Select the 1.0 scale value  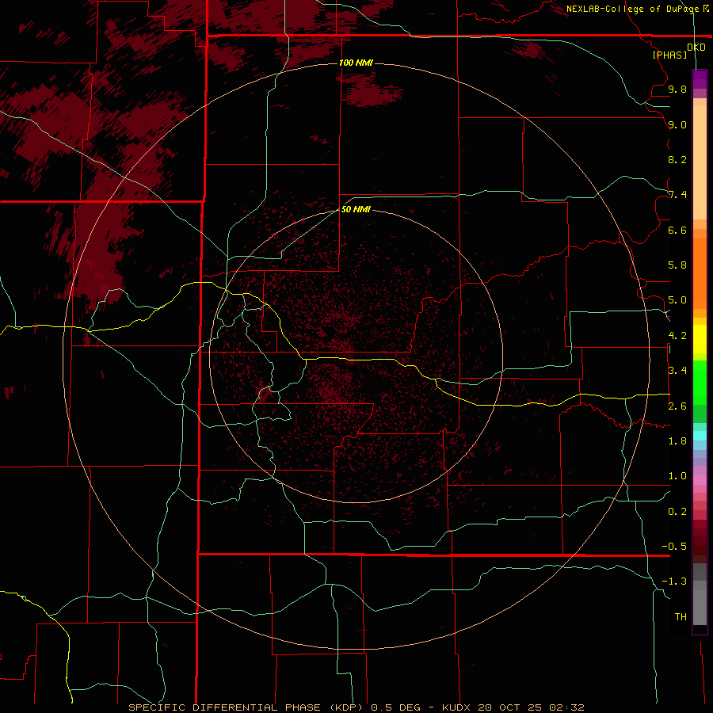[x=677, y=476]
